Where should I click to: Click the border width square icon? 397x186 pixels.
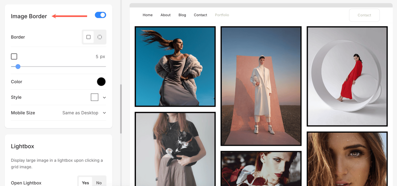tap(14, 57)
